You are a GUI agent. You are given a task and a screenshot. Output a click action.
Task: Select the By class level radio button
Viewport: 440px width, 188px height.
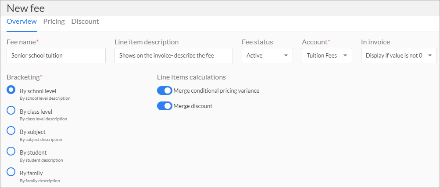pos(11,110)
